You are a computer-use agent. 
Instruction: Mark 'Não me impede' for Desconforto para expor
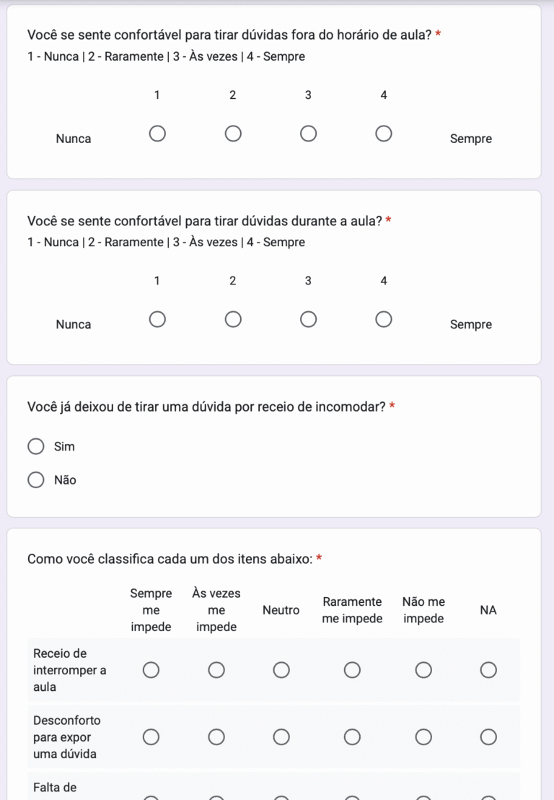pos(423,737)
